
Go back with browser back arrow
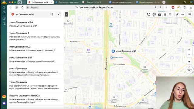tap(11, 7)
